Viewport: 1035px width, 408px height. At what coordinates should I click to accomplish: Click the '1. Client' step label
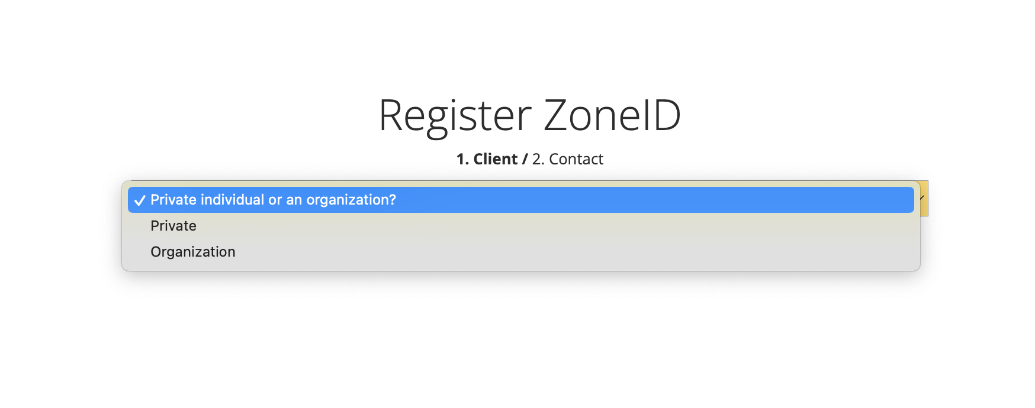coord(487,159)
